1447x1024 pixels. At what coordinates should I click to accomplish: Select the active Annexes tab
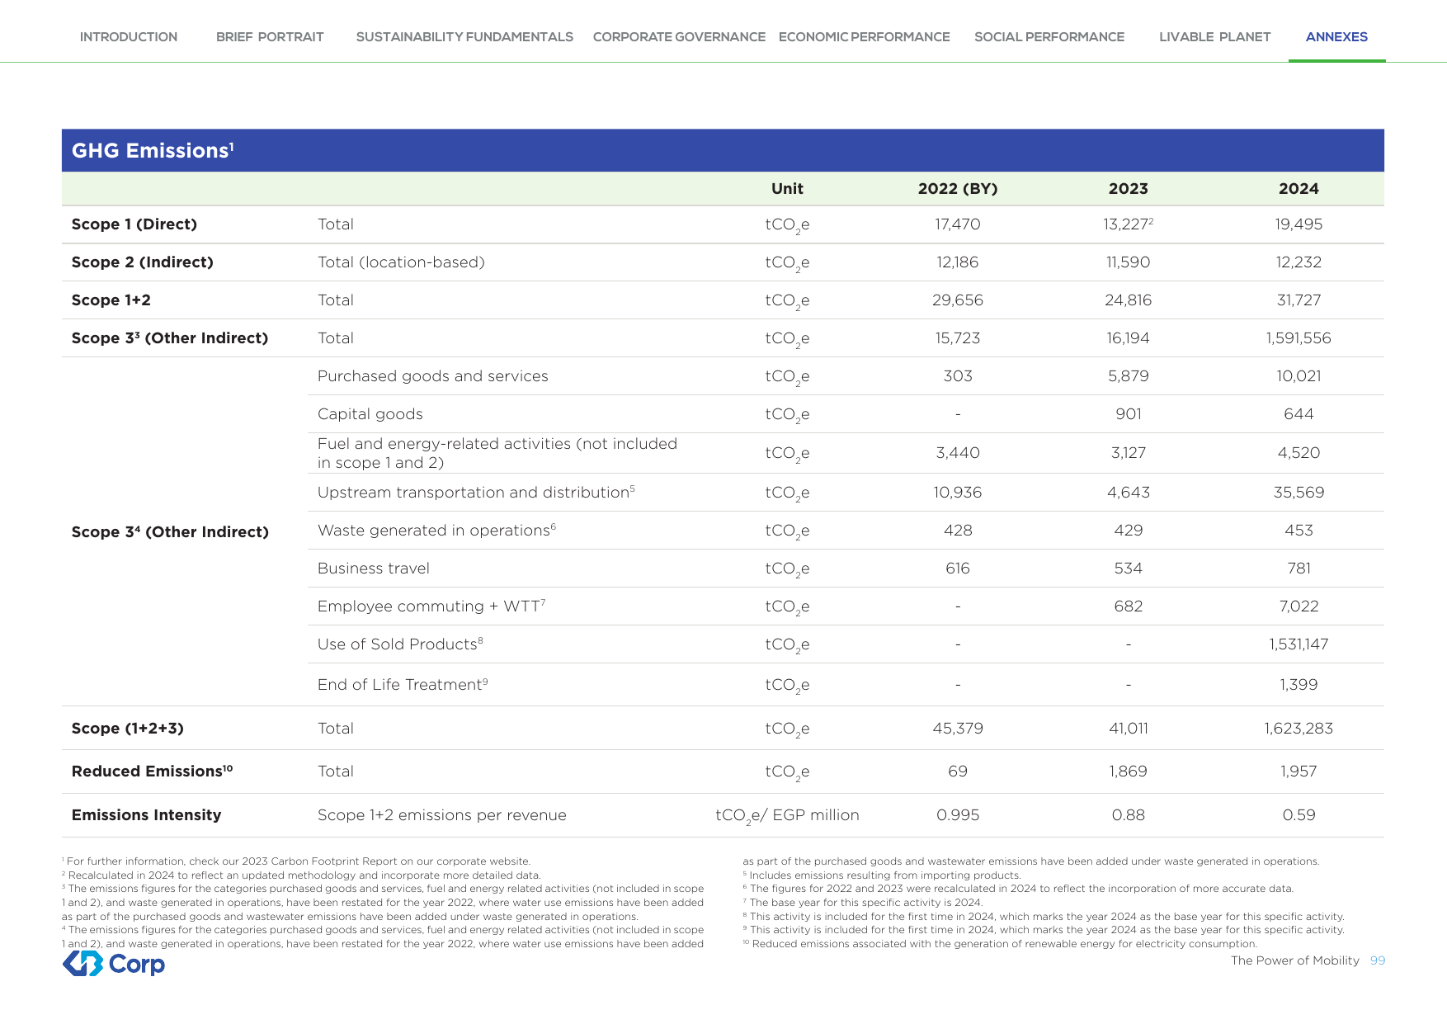(x=1336, y=37)
